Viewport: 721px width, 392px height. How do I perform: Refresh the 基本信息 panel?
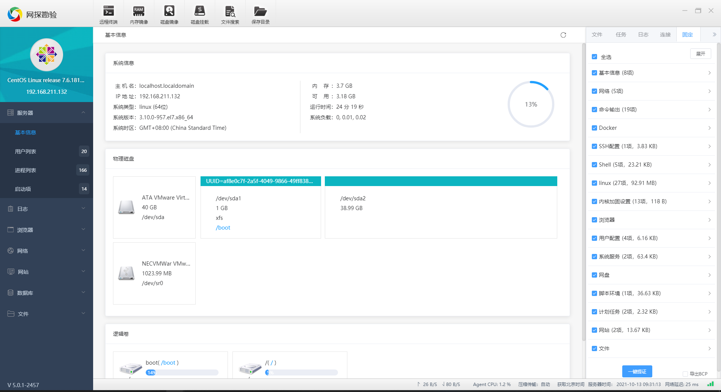563,35
